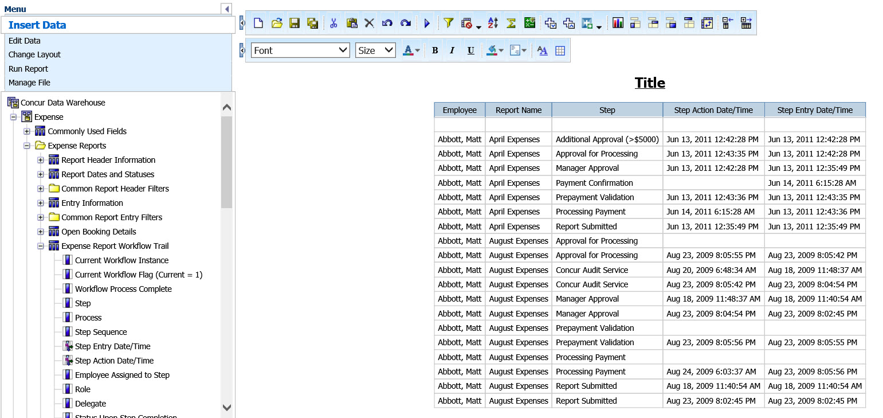This screenshot has width=883, height=418.
Task: Click the New report icon
Action: (x=258, y=23)
